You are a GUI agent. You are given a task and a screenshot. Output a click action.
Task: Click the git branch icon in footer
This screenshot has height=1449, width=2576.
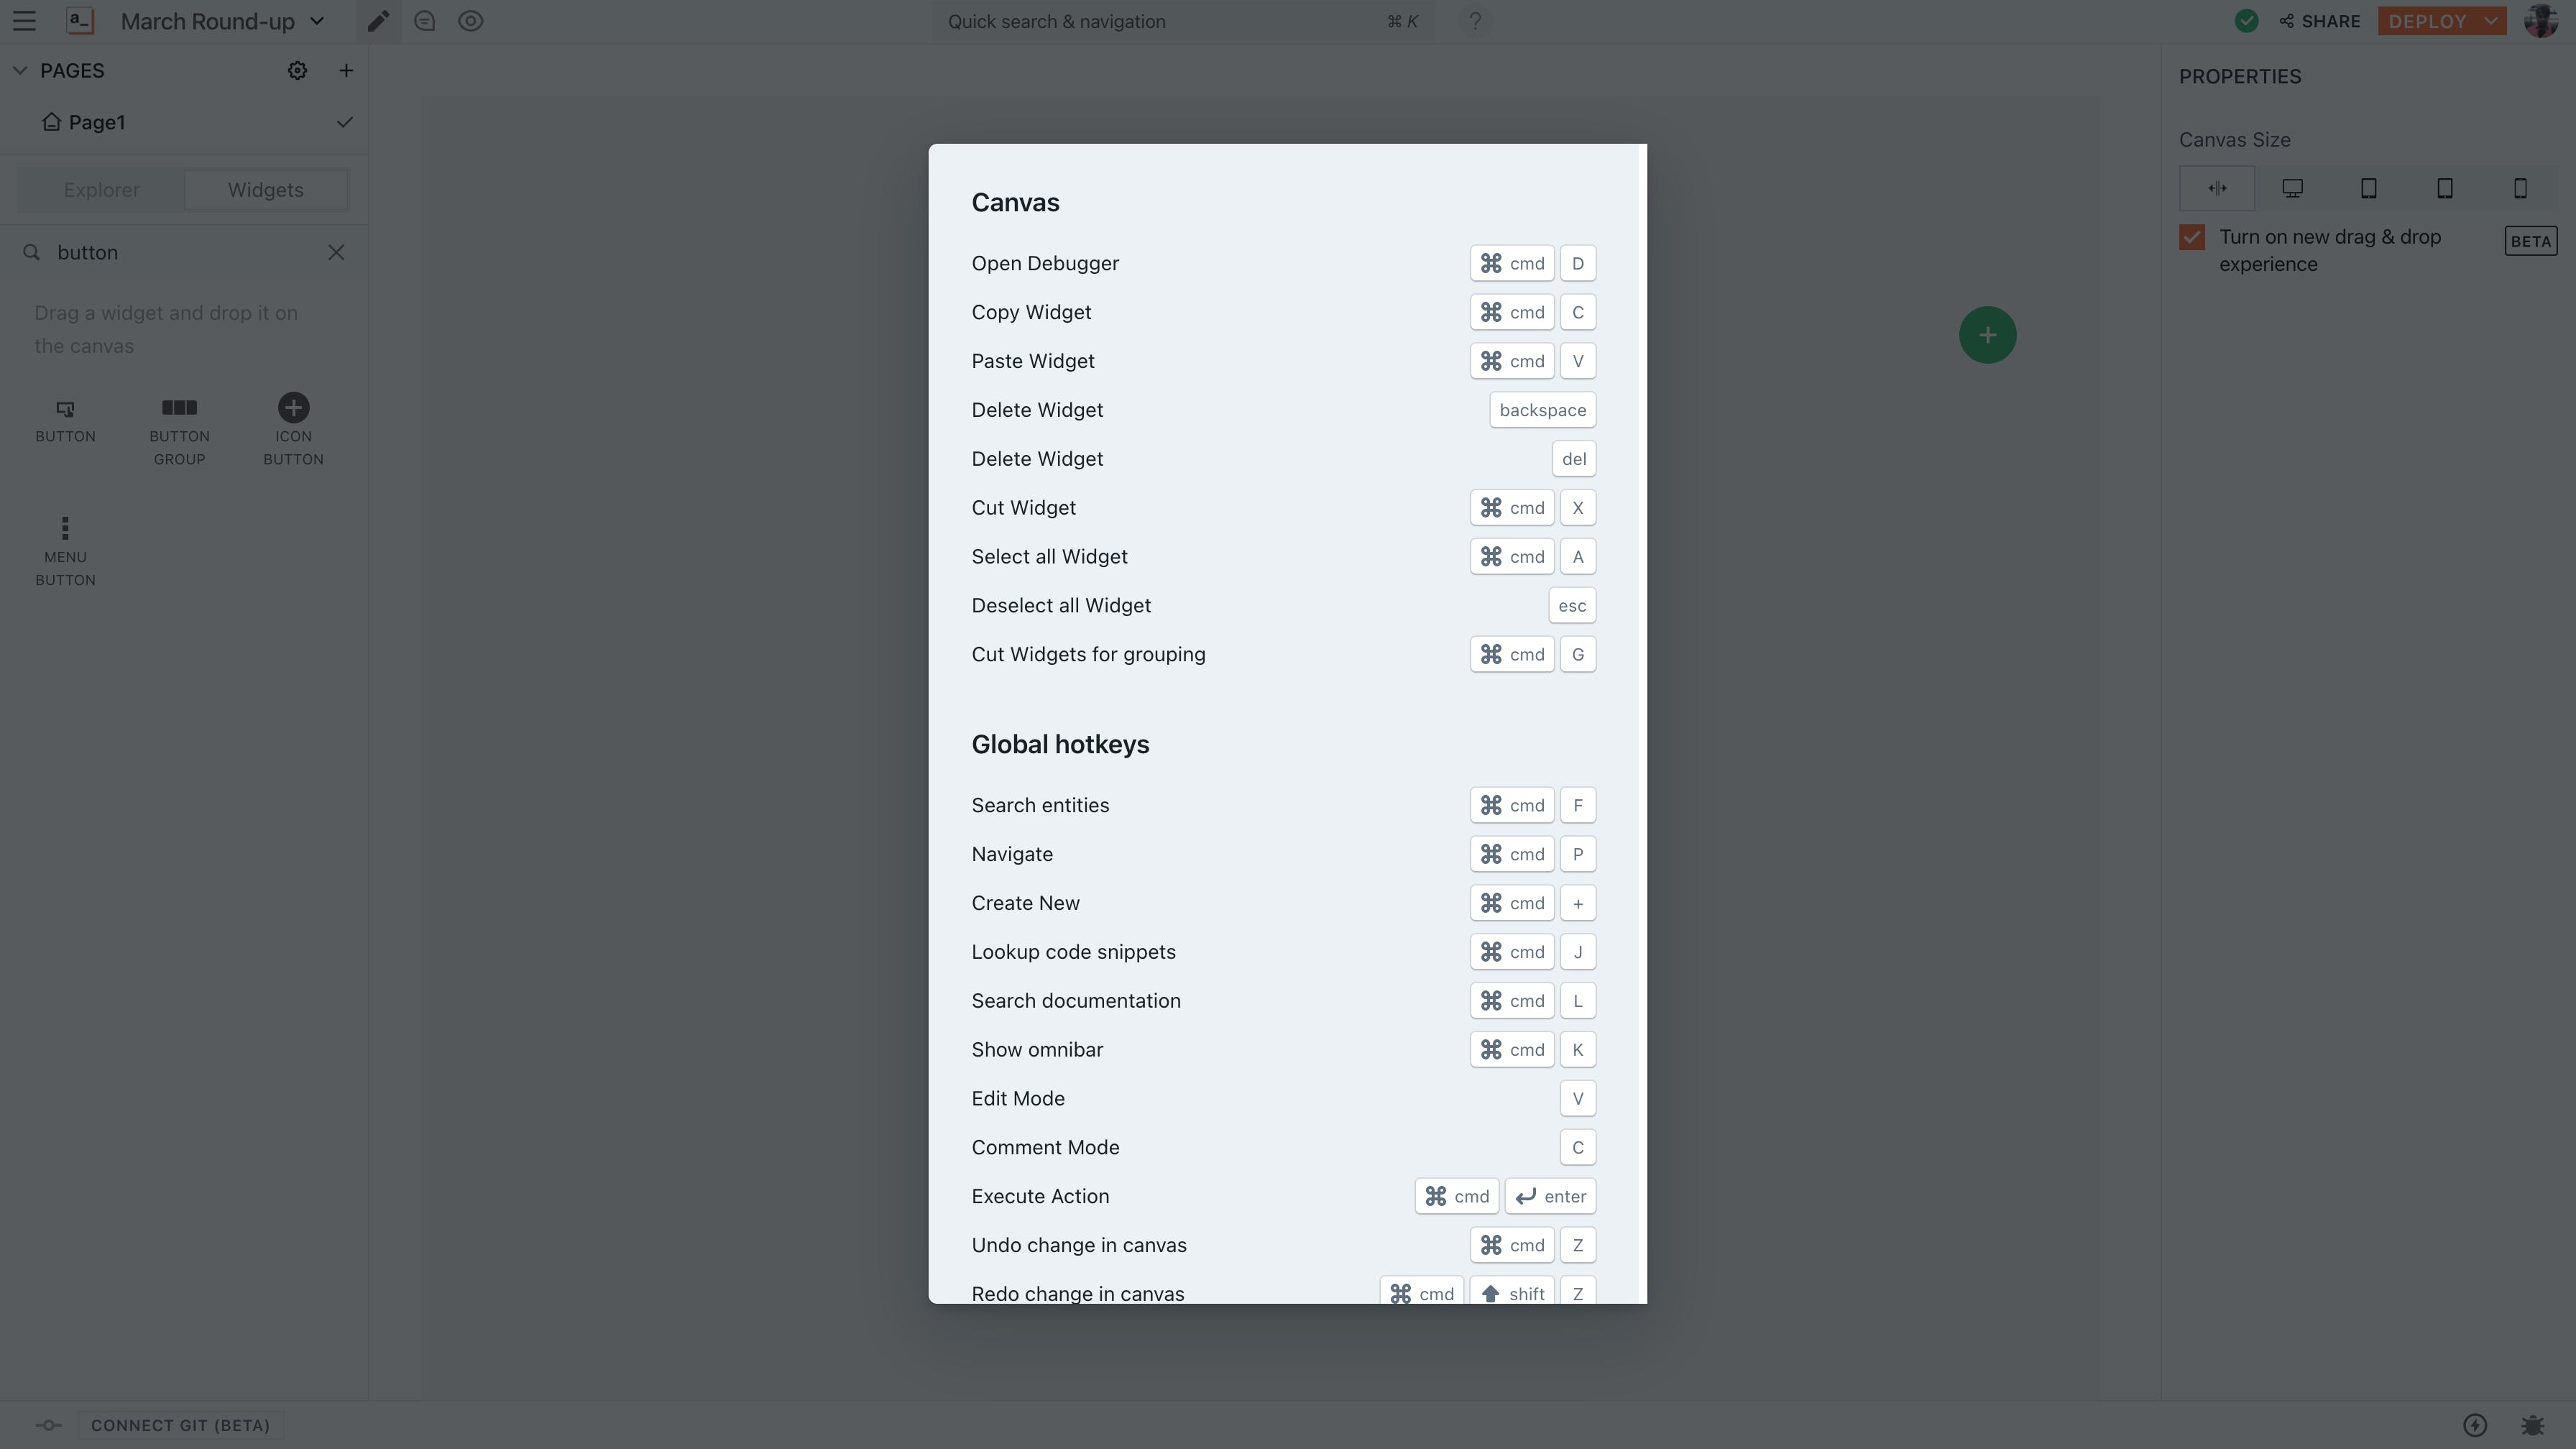[48, 1425]
